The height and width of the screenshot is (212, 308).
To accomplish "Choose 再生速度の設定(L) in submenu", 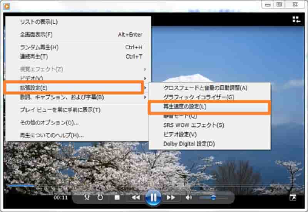I will (x=209, y=107).
